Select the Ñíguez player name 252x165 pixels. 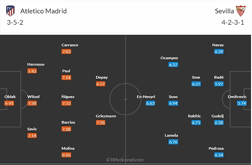[x=68, y=97]
